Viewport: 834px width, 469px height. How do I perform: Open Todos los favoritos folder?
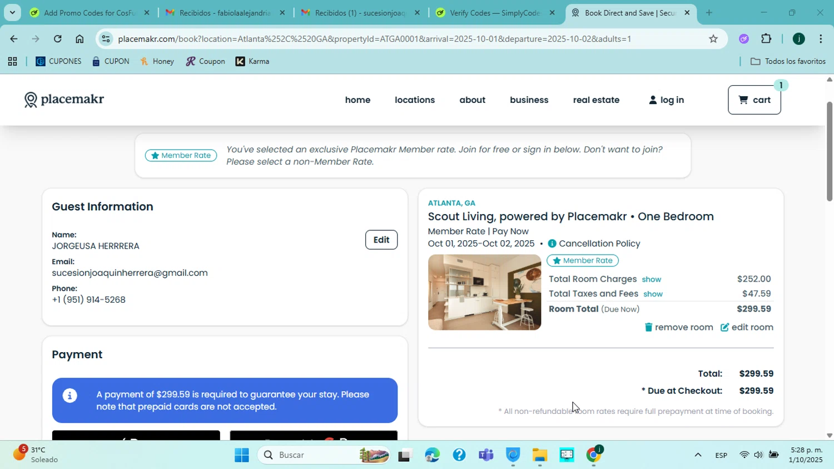[x=788, y=61]
